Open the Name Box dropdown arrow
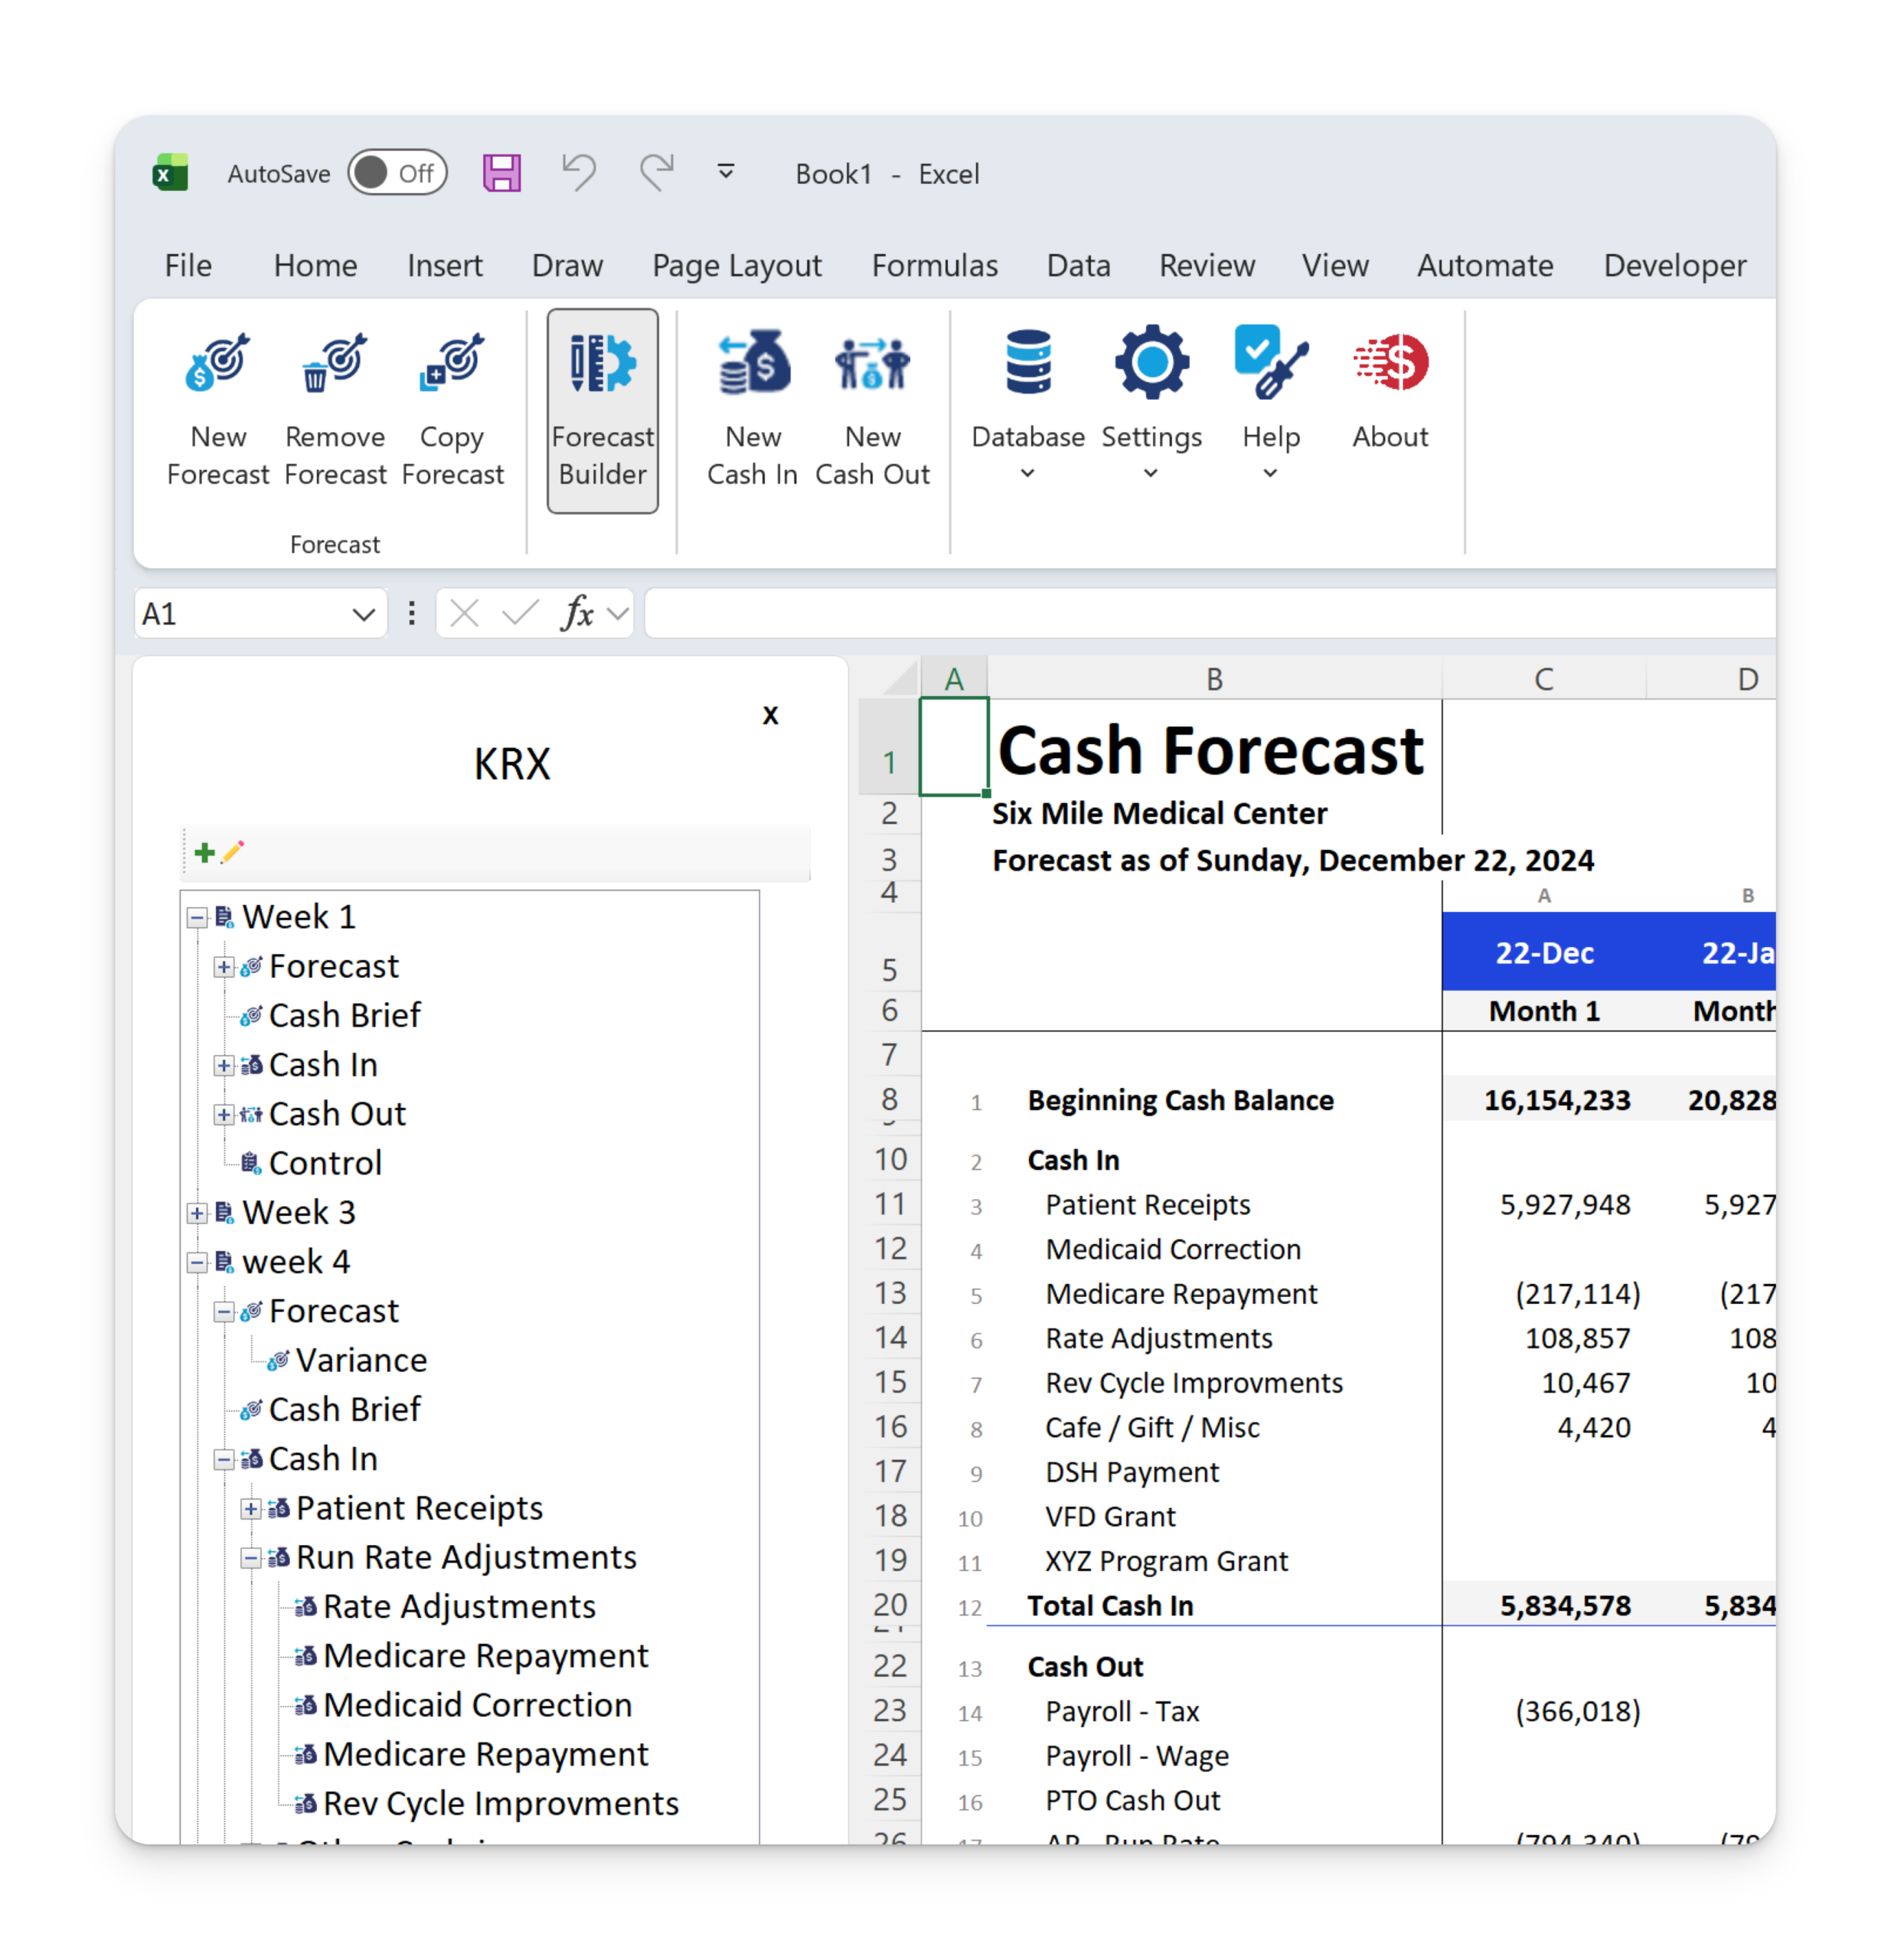The width and height of the screenshot is (1891, 1960). (x=363, y=614)
